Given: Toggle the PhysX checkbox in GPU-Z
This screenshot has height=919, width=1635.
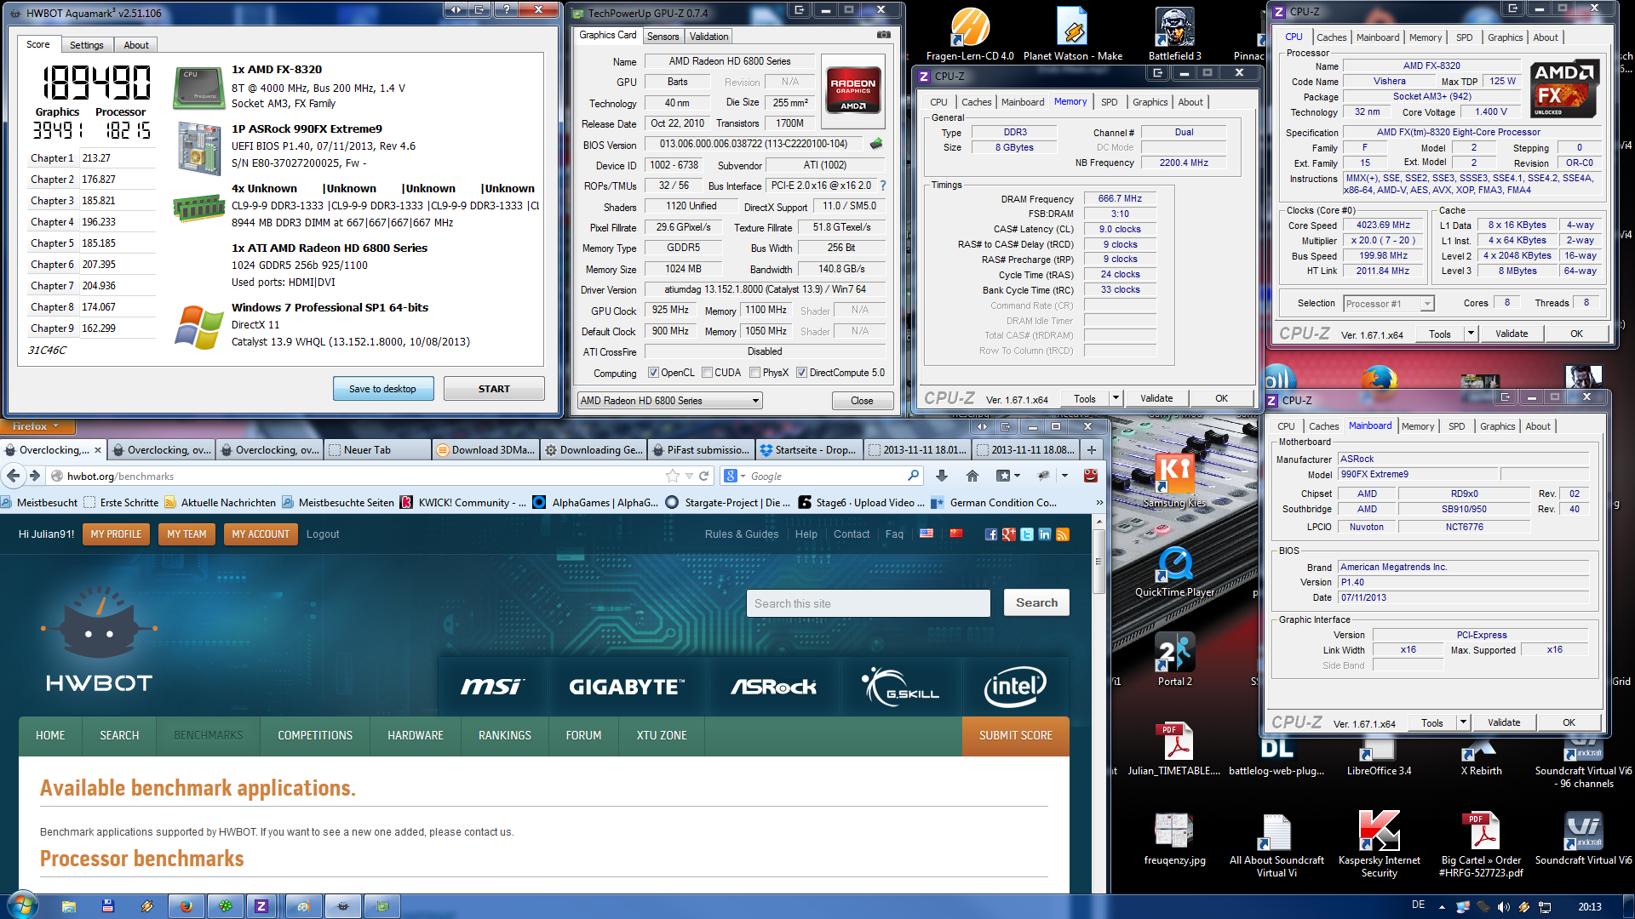Looking at the screenshot, I should pos(754,373).
